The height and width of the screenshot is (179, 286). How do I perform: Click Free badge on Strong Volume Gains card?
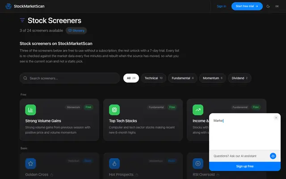coord(88,107)
